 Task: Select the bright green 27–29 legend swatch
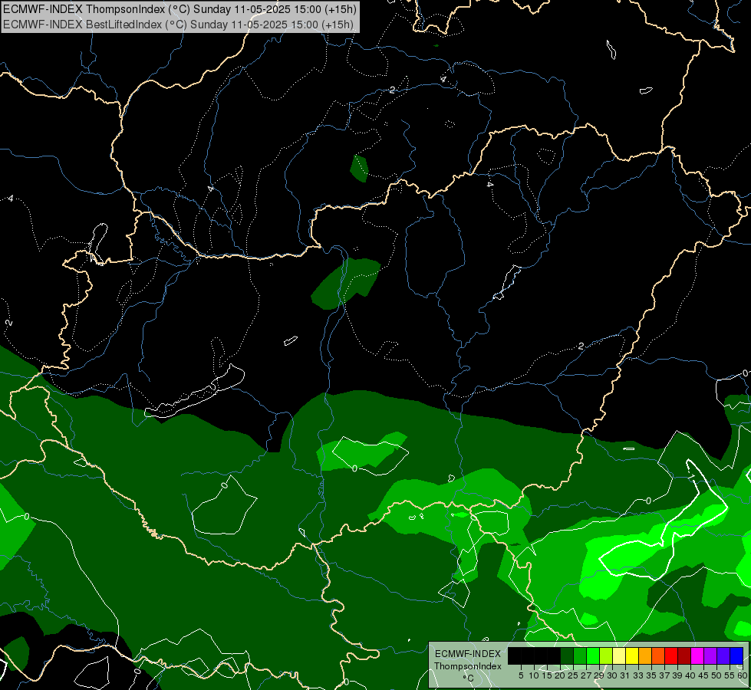click(x=593, y=655)
